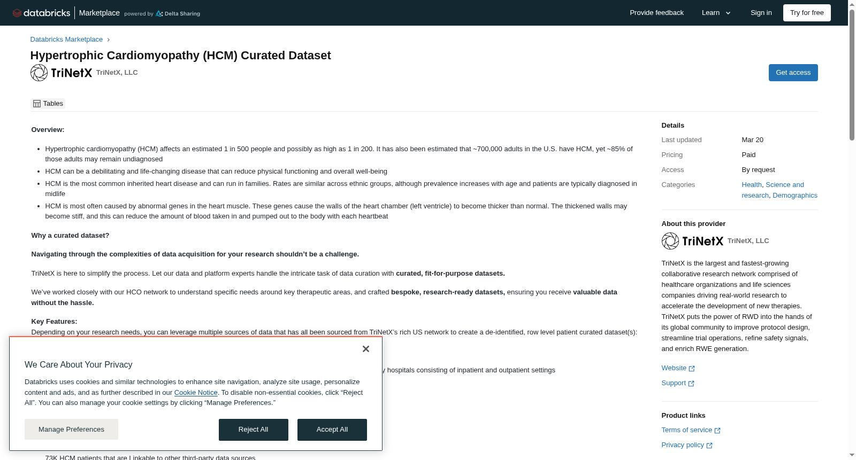Click TriNetX, LLC in About this provider
The height and width of the screenshot is (460, 856).
pos(748,241)
